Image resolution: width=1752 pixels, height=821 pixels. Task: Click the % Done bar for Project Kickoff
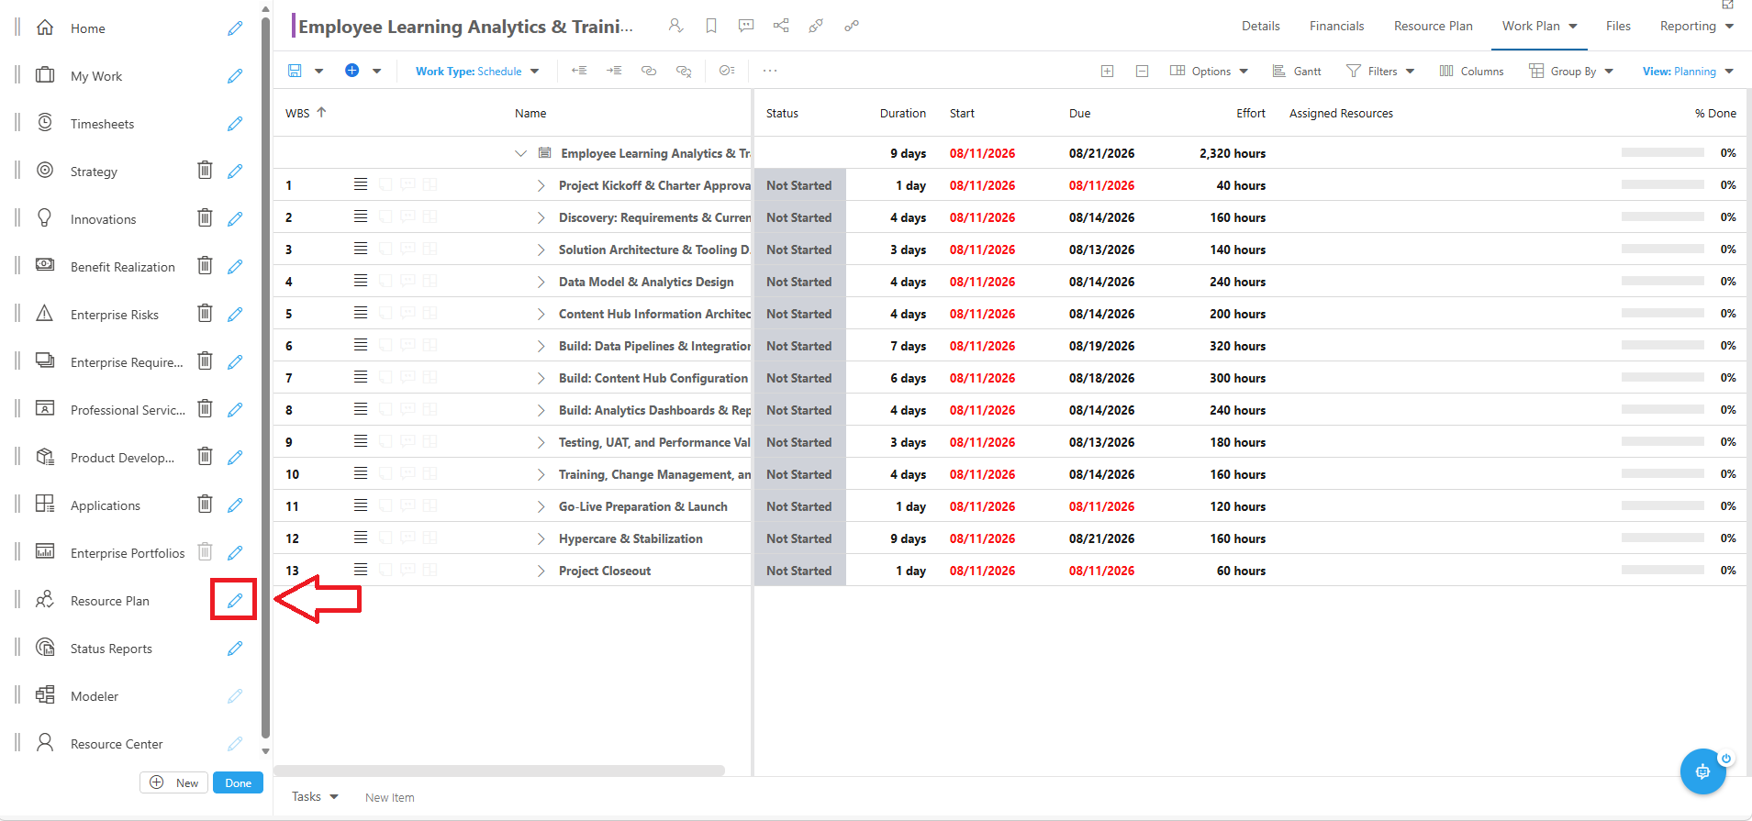pos(1662,184)
